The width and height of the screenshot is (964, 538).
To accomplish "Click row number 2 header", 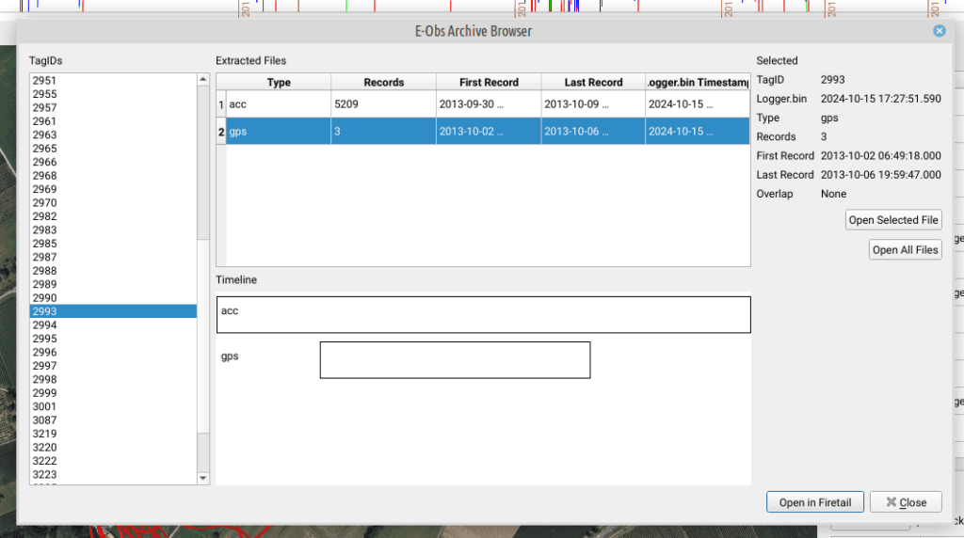I will click(x=221, y=132).
